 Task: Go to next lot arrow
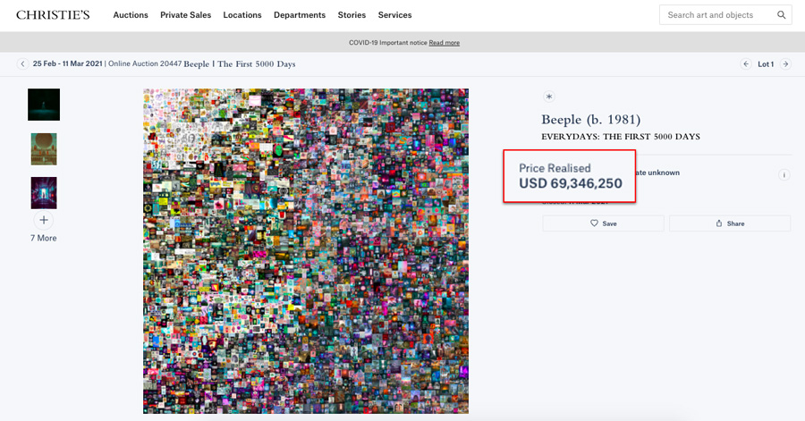tap(785, 64)
